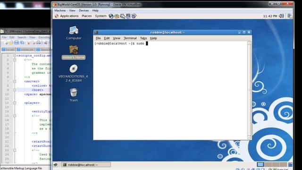Open the Terminal menu in terminal window

pyautogui.click(x=130, y=38)
